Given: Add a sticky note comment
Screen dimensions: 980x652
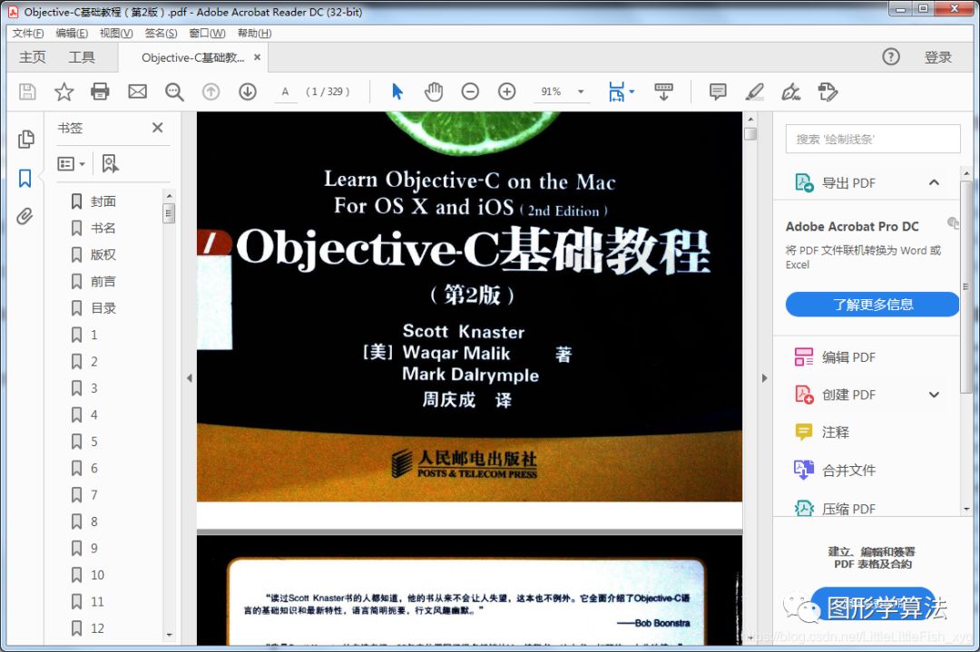Looking at the screenshot, I should click(x=718, y=92).
